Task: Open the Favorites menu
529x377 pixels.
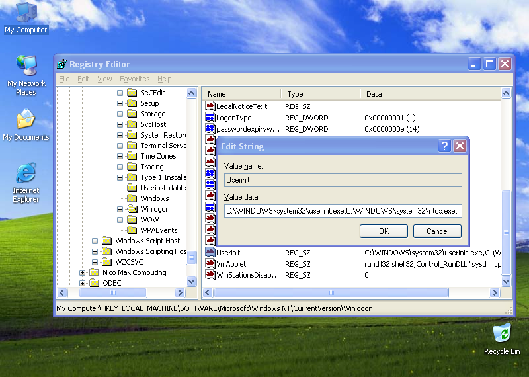Action: pyautogui.click(x=135, y=79)
